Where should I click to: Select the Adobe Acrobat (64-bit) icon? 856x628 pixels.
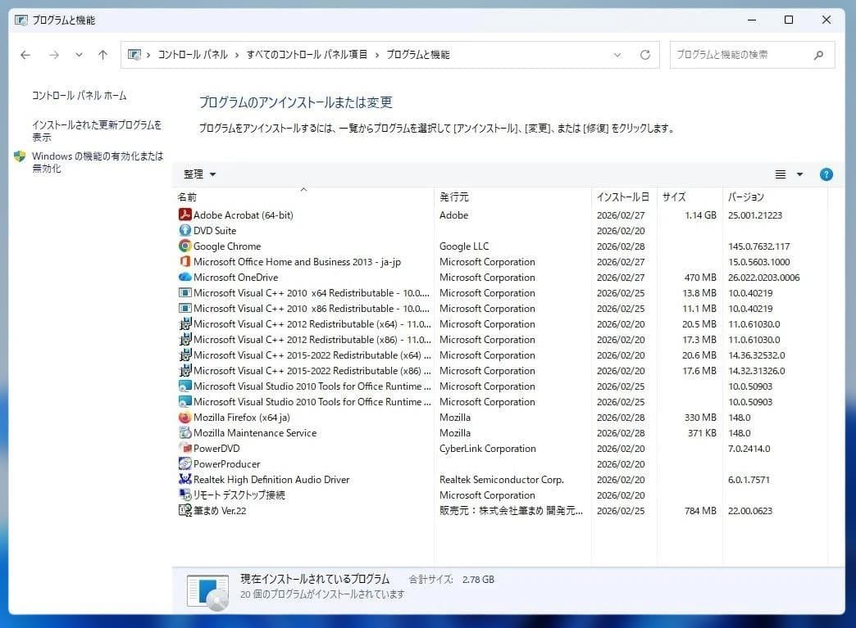(185, 215)
